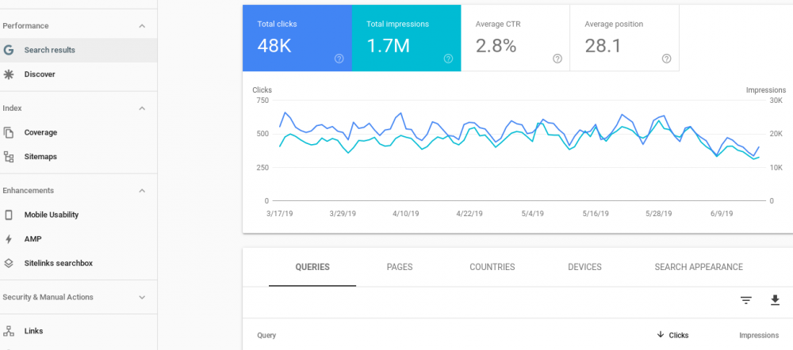Open Discover report in sidebar
793x350 pixels.
(x=40, y=74)
